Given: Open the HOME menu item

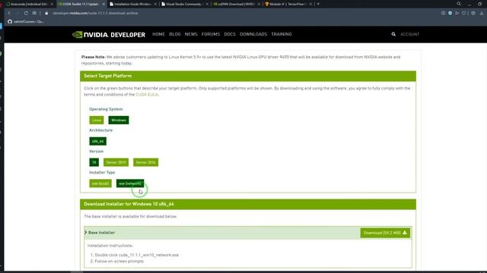Looking at the screenshot, I should [x=159, y=34].
